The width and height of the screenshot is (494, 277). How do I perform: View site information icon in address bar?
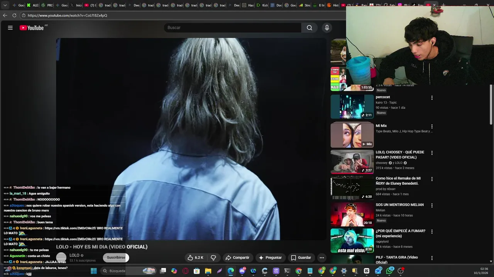24,15
